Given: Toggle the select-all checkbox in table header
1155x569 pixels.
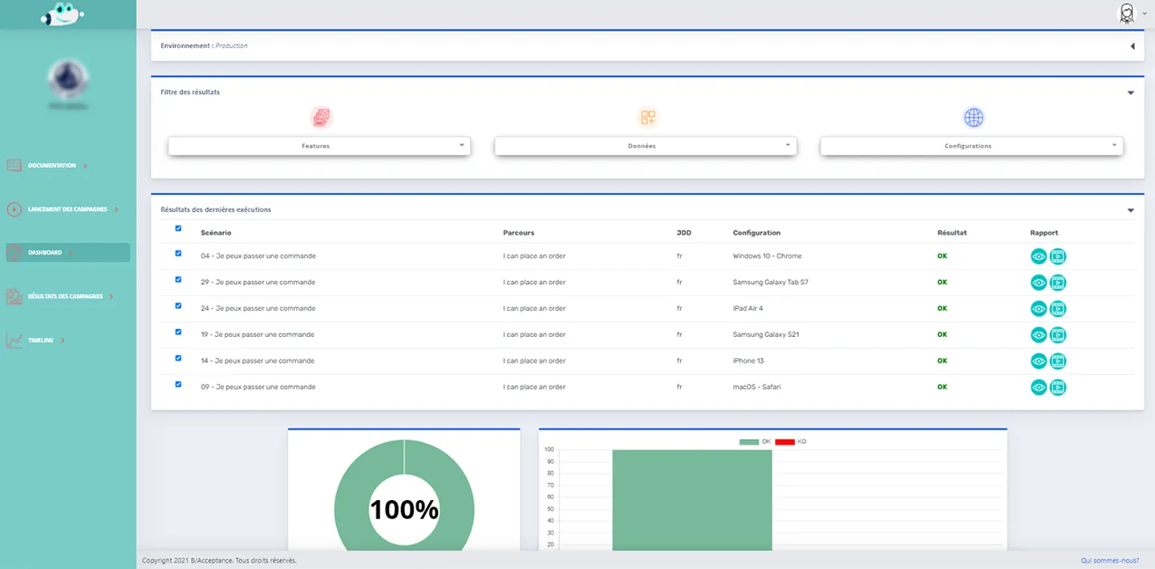Looking at the screenshot, I should (x=178, y=228).
